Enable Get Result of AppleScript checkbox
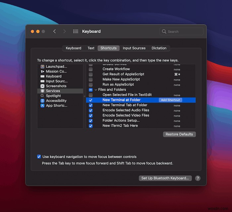 click(x=91, y=74)
